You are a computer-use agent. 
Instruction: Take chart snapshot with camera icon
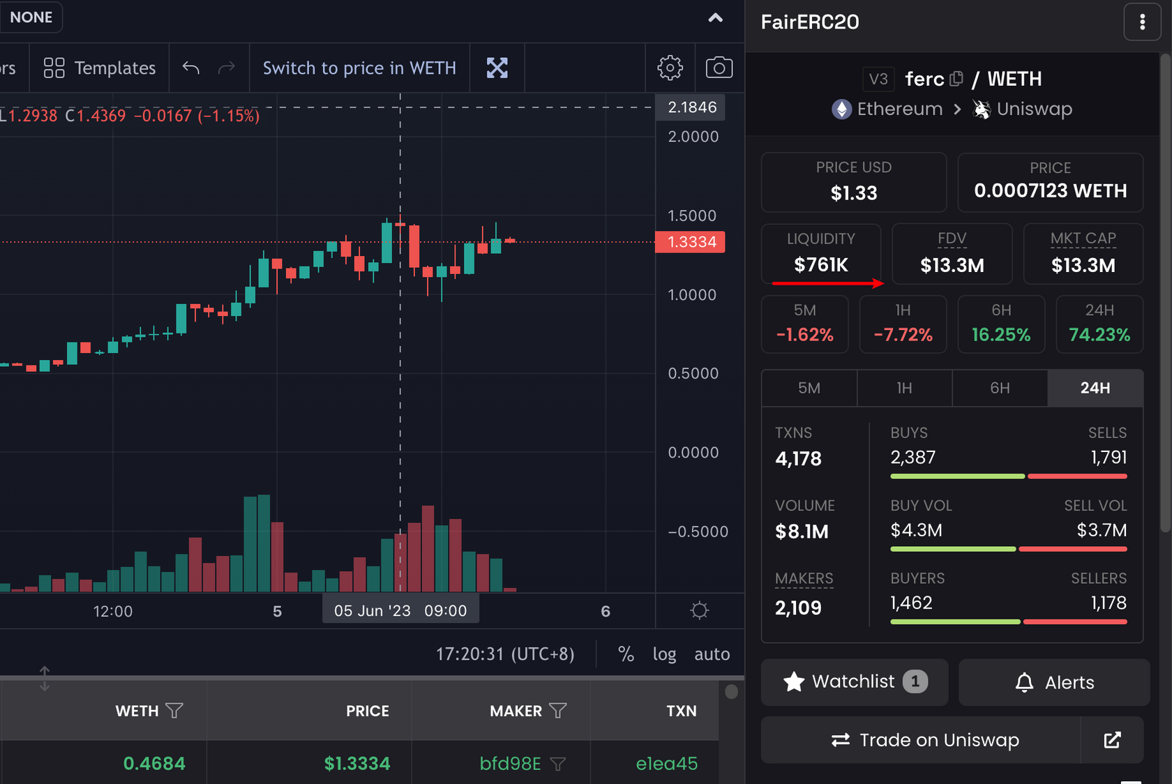click(719, 68)
